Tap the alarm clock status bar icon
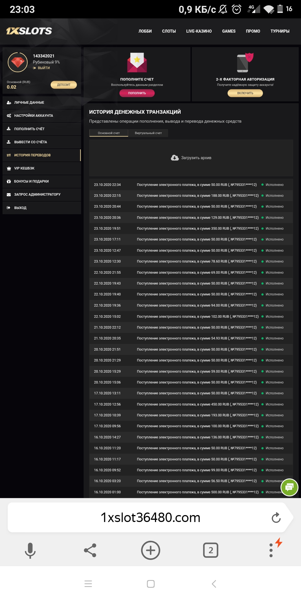Viewport: 301px width, 602px height. 237,9
